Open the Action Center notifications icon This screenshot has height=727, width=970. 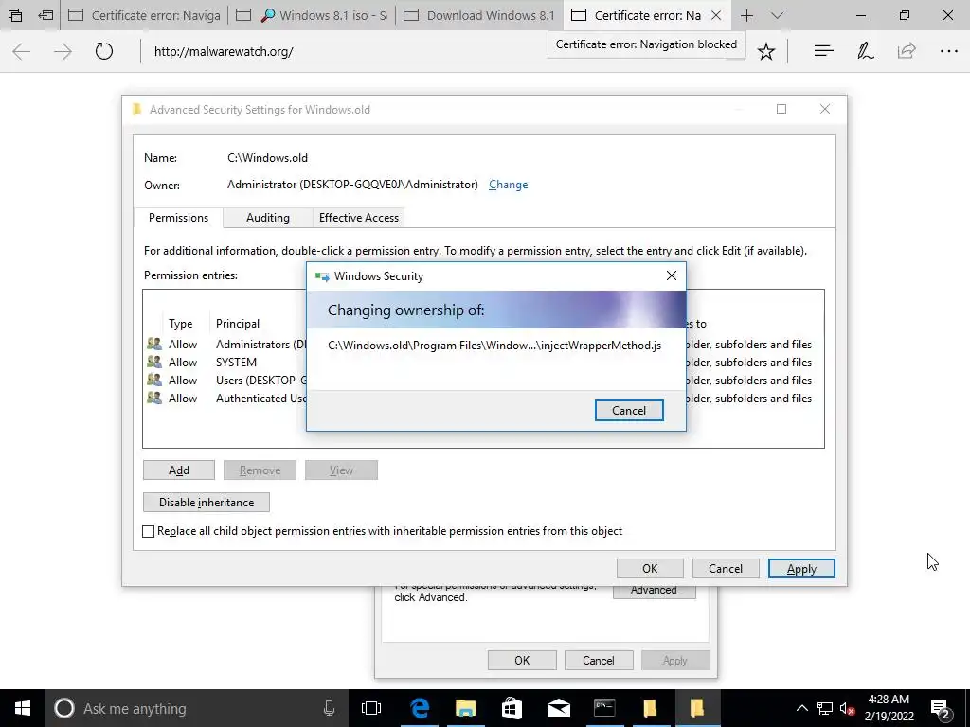[x=941, y=708]
